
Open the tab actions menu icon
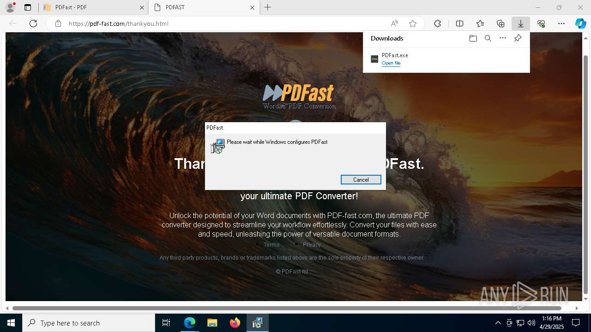pos(28,7)
